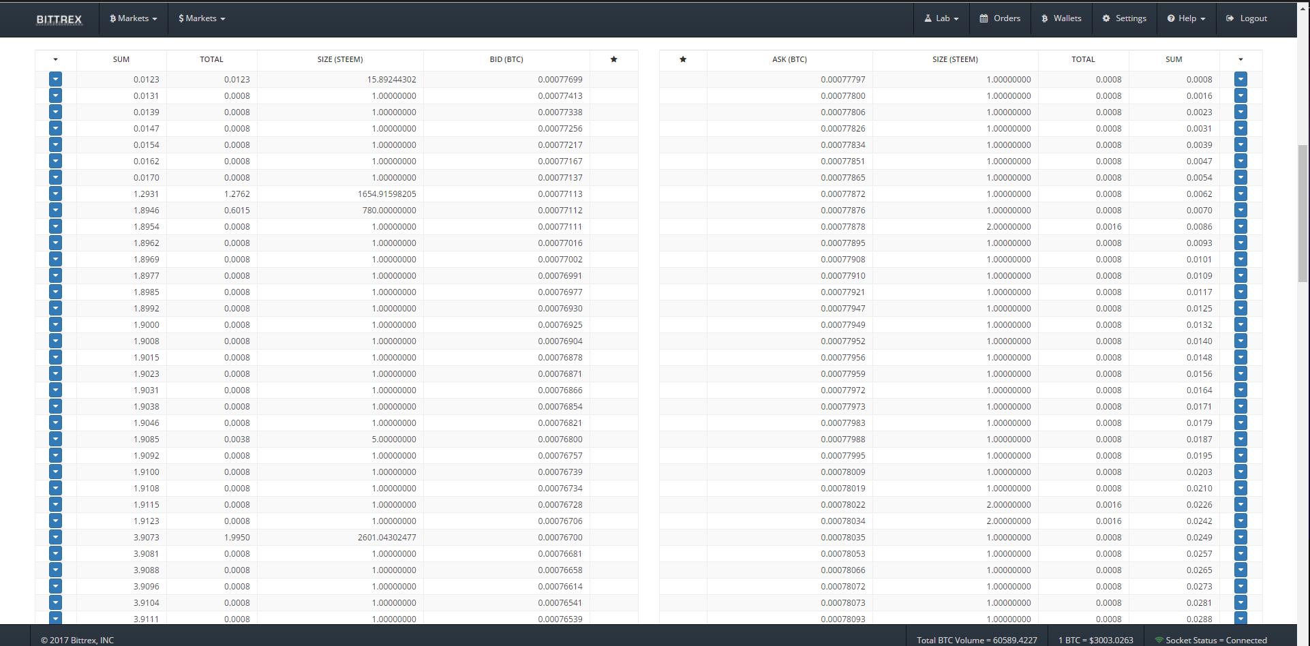
Task: Click the action button for ask 0.00077947
Action: click(1240, 308)
